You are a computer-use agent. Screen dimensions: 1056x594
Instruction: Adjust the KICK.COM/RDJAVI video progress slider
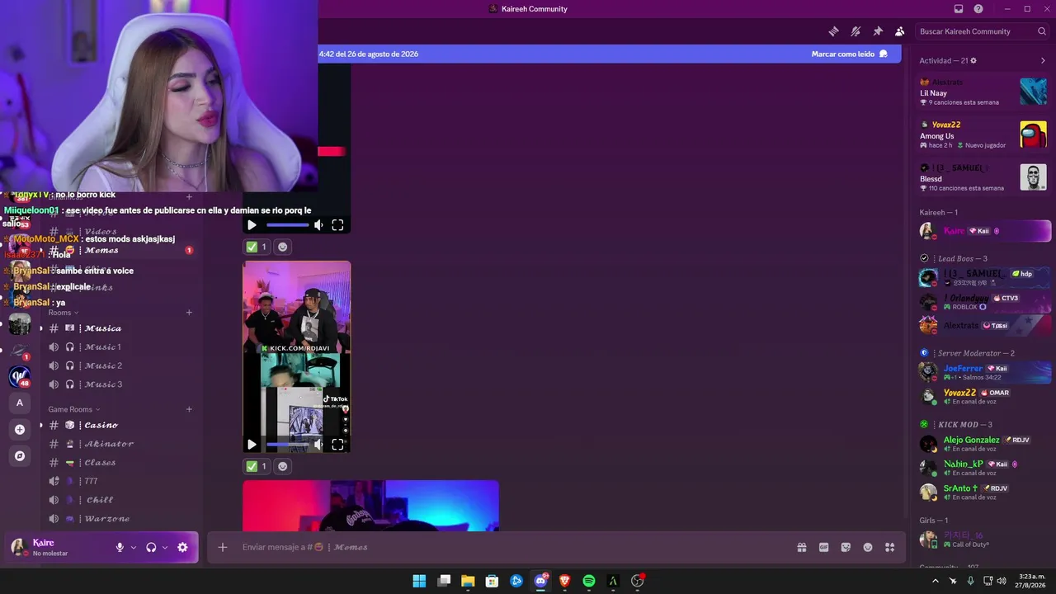click(287, 445)
